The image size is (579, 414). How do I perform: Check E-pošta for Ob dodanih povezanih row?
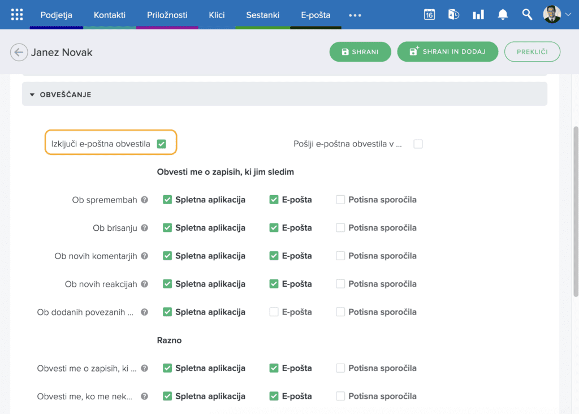[274, 312]
